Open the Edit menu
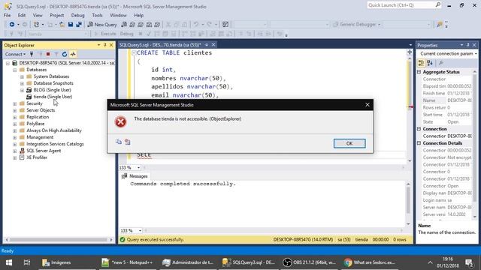Image resolution: width=481 pixels, height=270 pixels. coord(22,15)
